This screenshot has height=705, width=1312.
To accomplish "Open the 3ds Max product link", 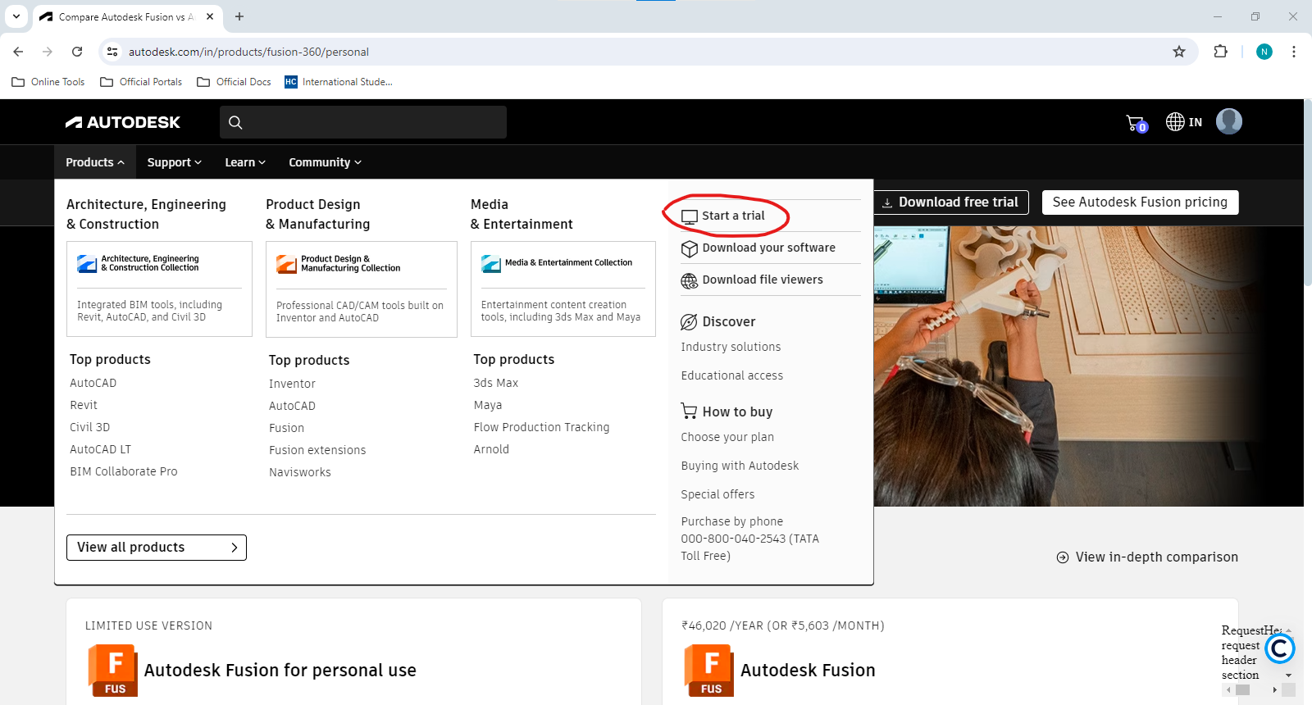I will (x=496, y=383).
